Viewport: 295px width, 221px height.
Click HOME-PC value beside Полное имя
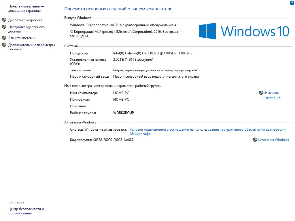click(121, 99)
